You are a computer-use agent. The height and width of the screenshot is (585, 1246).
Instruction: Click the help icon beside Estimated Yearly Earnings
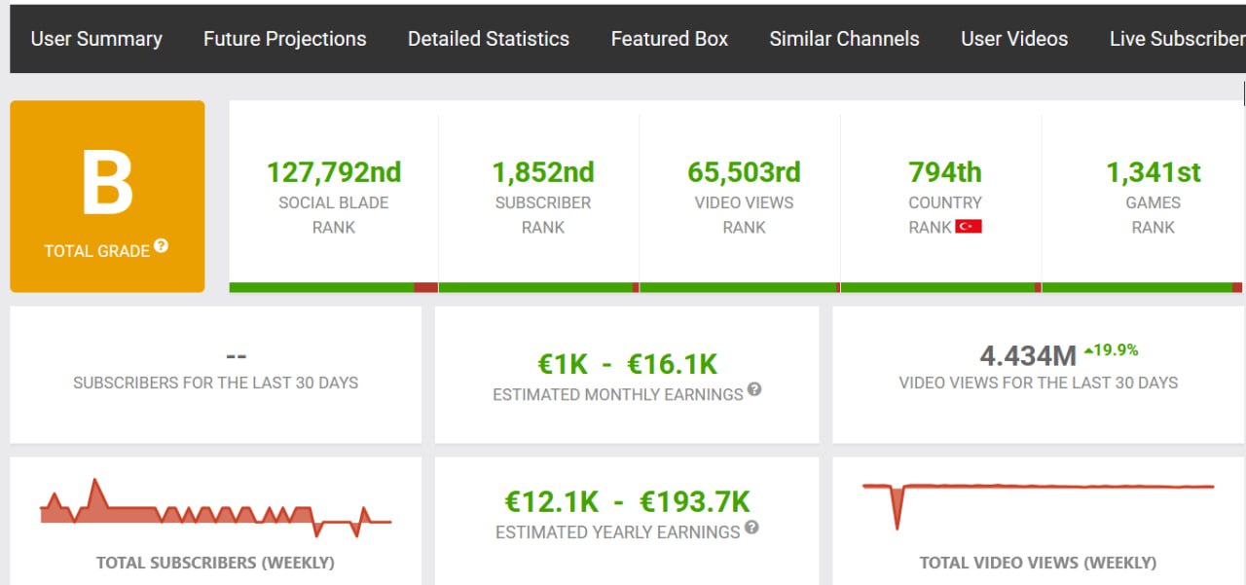pyautogui.click(x=751, y=528)
